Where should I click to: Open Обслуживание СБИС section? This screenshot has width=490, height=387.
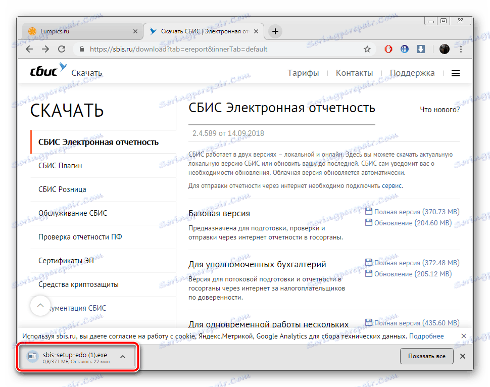pyautogui.click(x=104, y=213)
